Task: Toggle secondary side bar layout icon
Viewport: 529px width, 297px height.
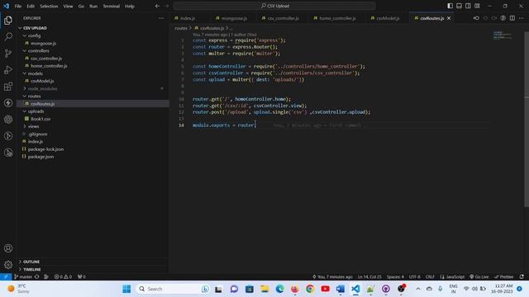Action: coord(468,6)
